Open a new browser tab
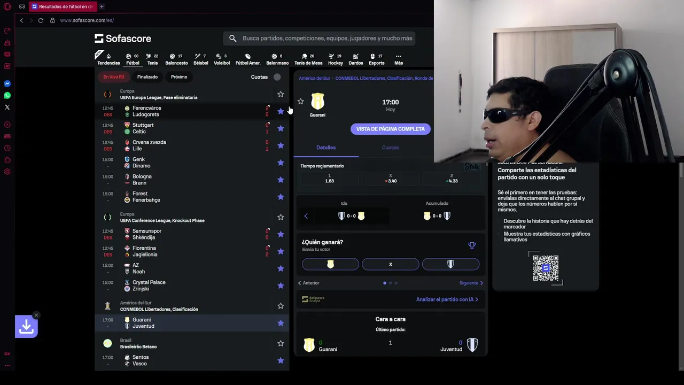This screenshot has width=684, height=385. click(102, 6)
